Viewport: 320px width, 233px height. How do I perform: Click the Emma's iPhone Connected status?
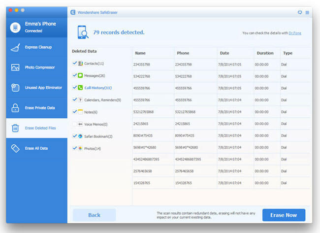(33, 31)
